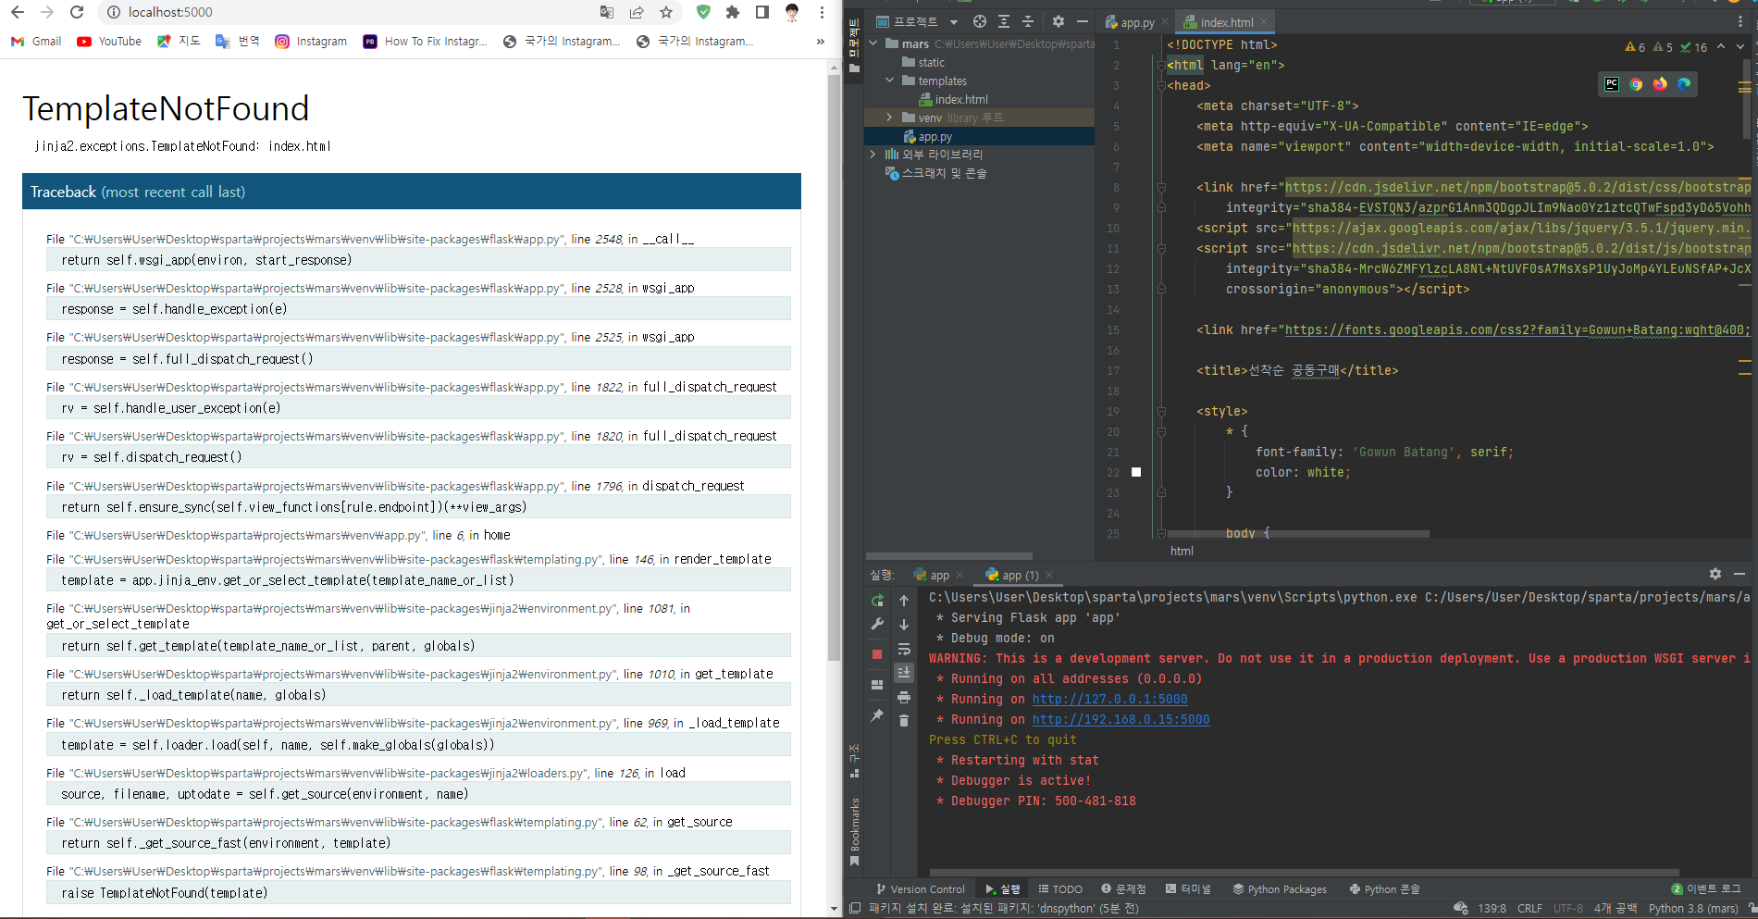The image size is (1758, 919).
Task: Open the Python Packages tool window
Action: pyautogui.click(x=1280, y=889)
